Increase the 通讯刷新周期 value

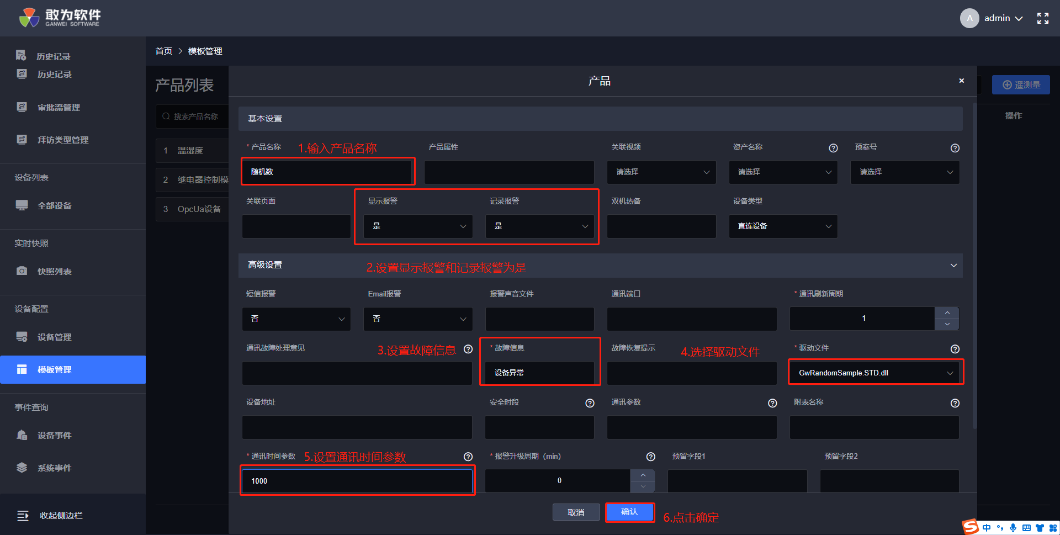point(947,313)
